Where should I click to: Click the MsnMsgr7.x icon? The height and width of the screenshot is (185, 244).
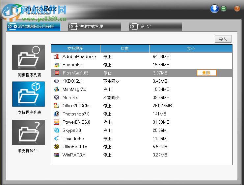pos(57,89)
